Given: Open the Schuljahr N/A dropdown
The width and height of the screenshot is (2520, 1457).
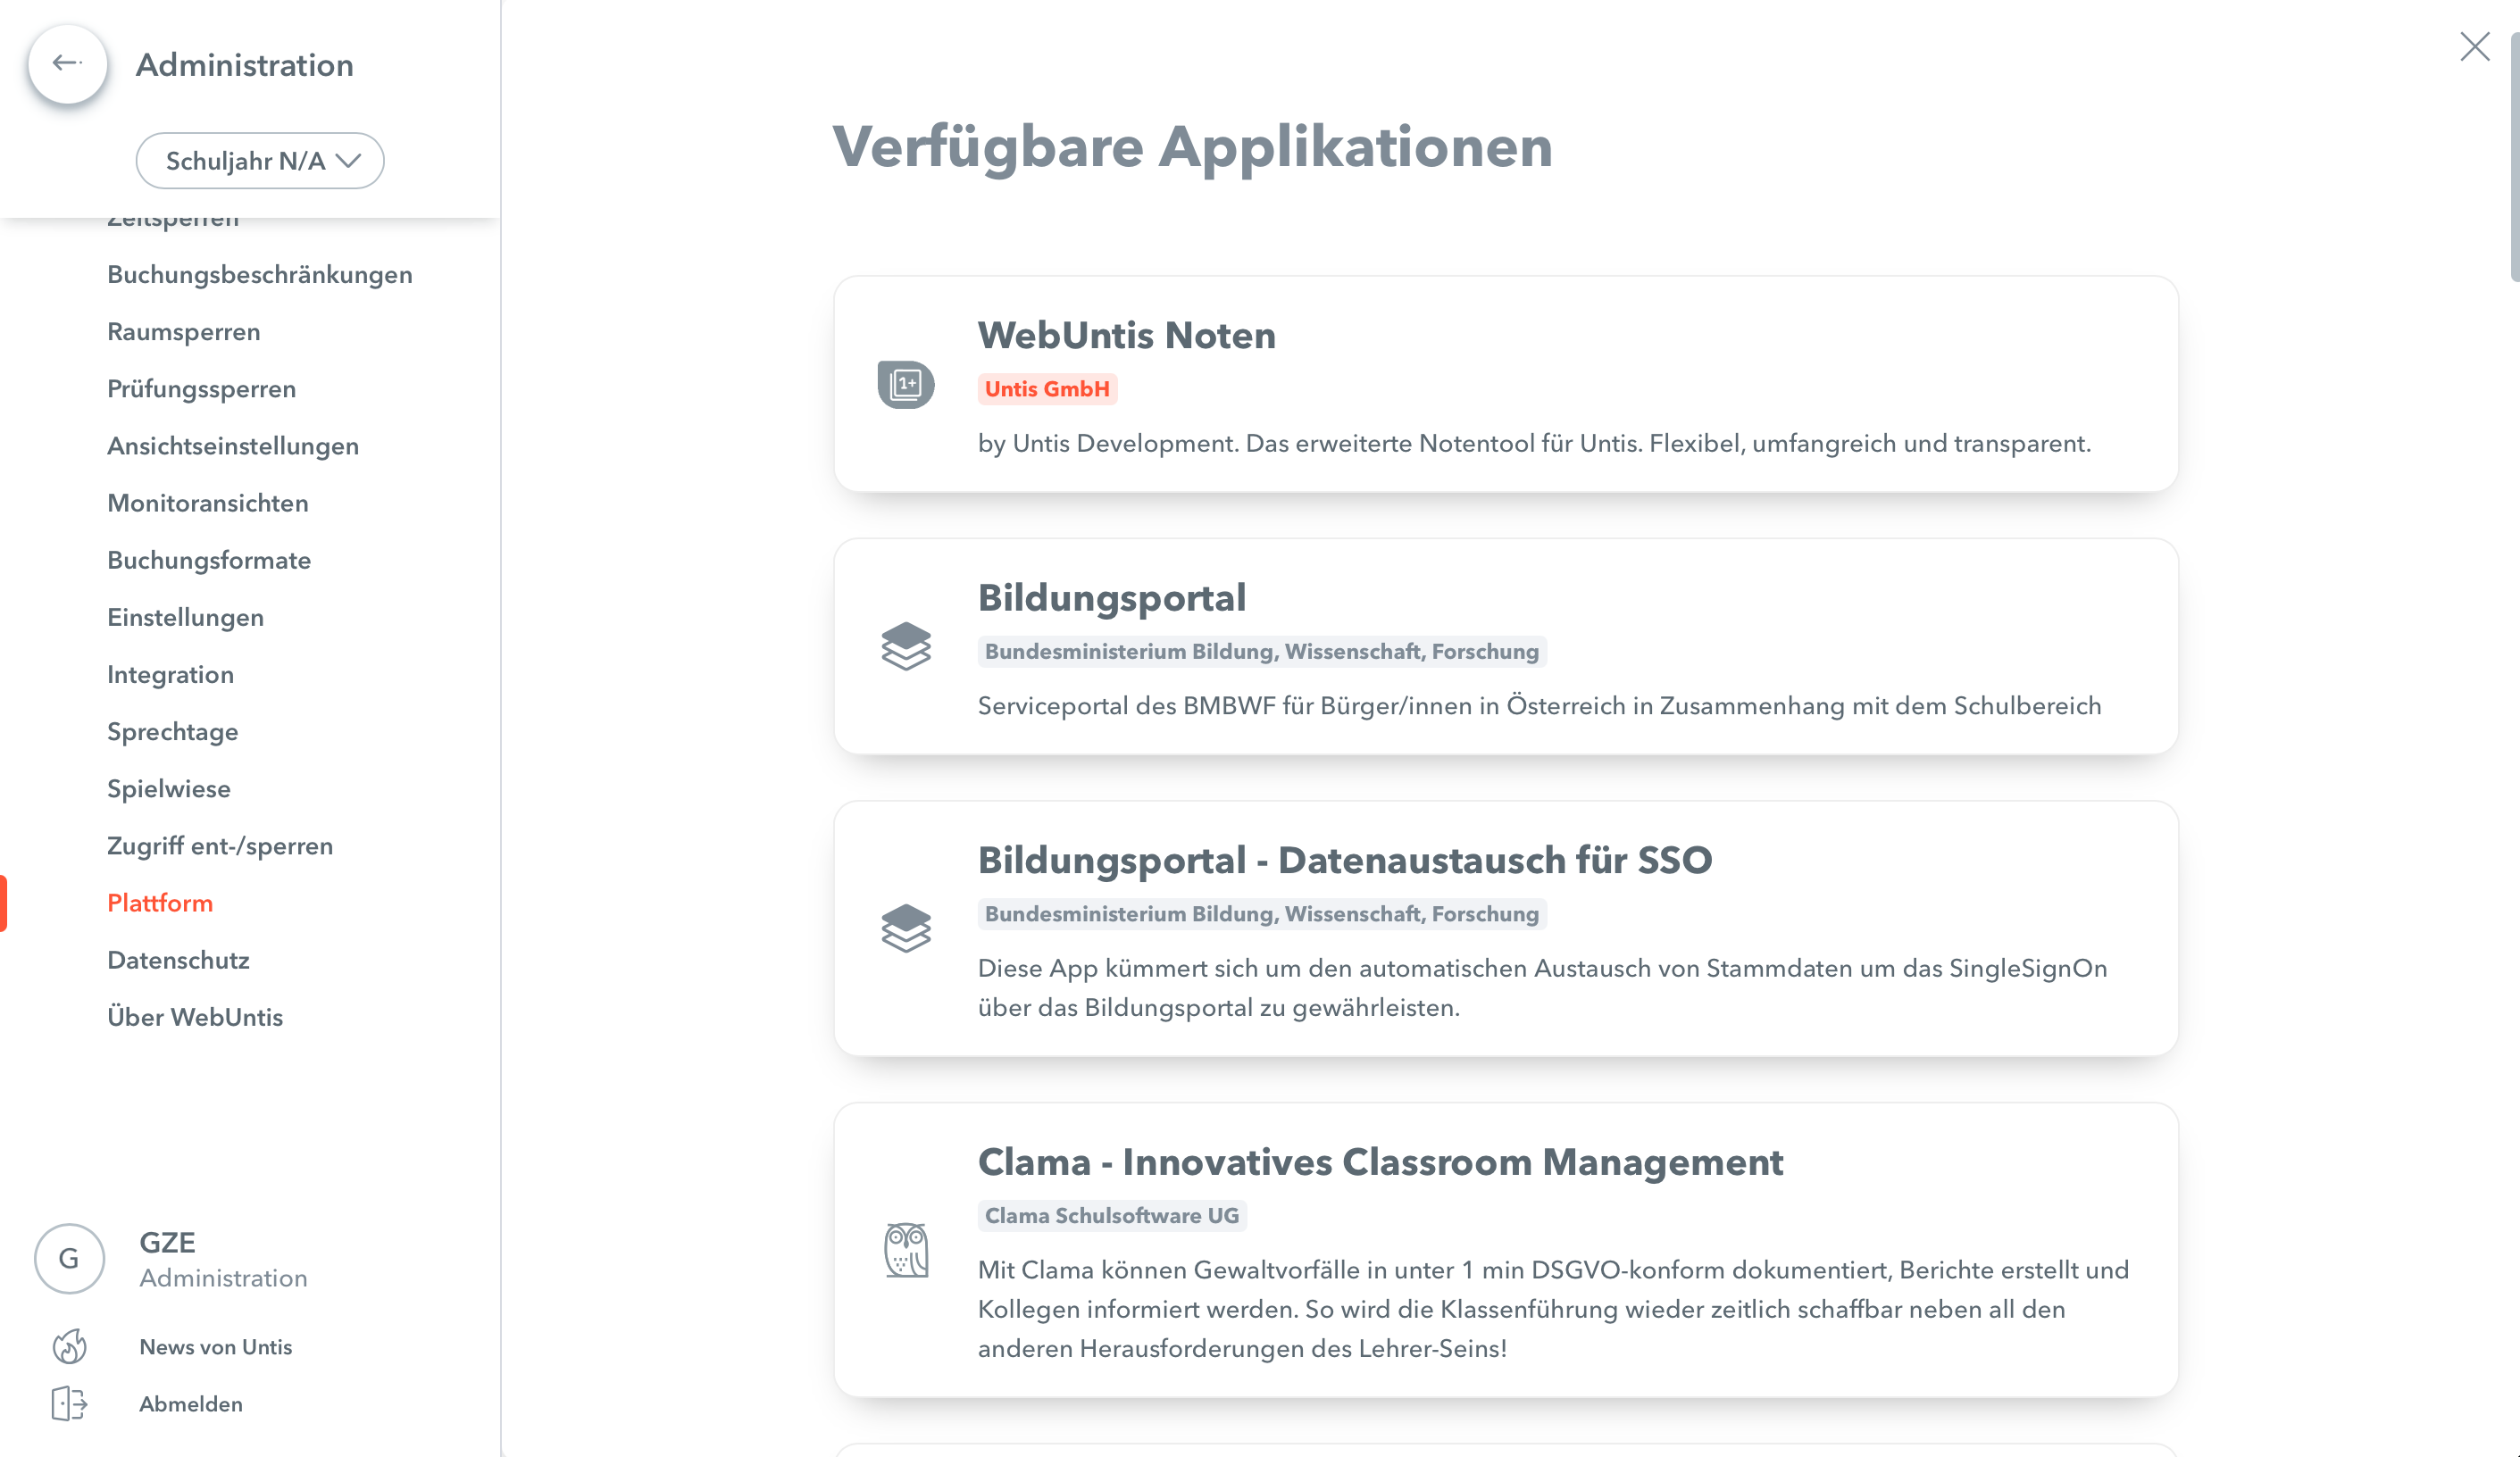Looking at the screenshot, I should [x=260, y=161].
